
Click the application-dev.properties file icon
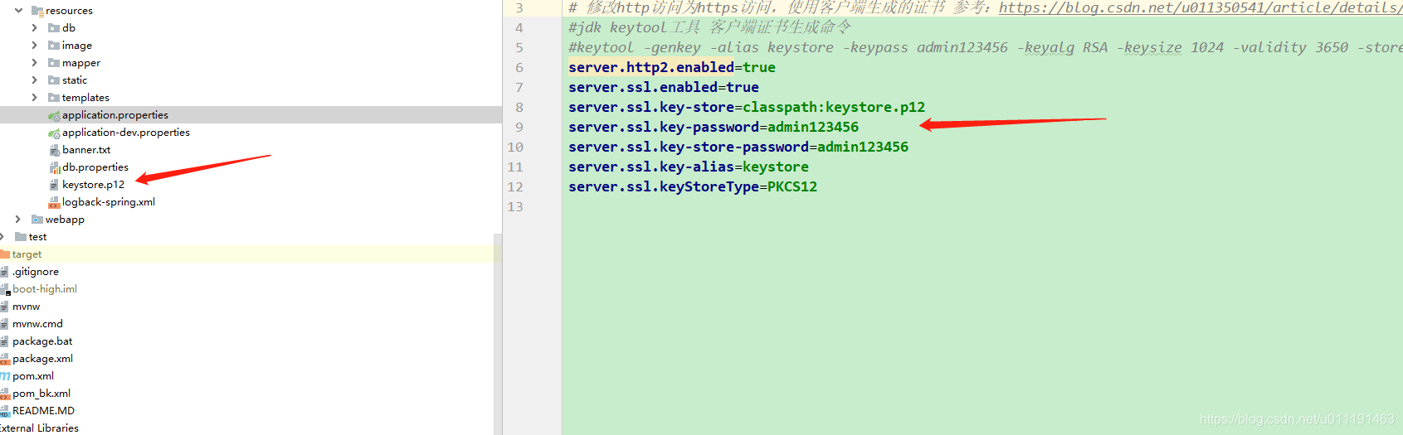pos(54,133)
